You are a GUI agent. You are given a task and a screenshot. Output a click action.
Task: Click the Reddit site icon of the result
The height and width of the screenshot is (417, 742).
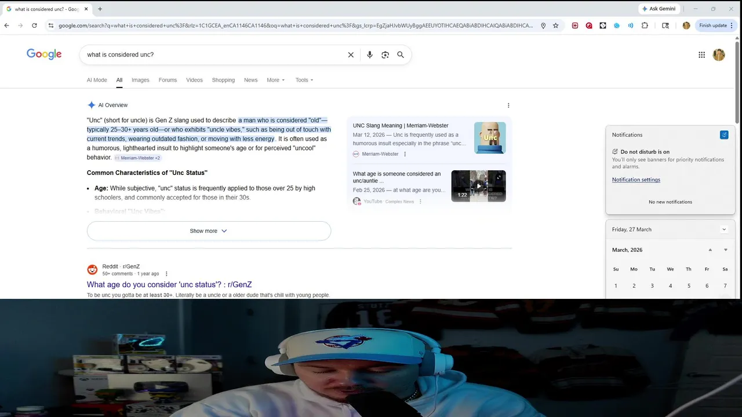point(92,270)
